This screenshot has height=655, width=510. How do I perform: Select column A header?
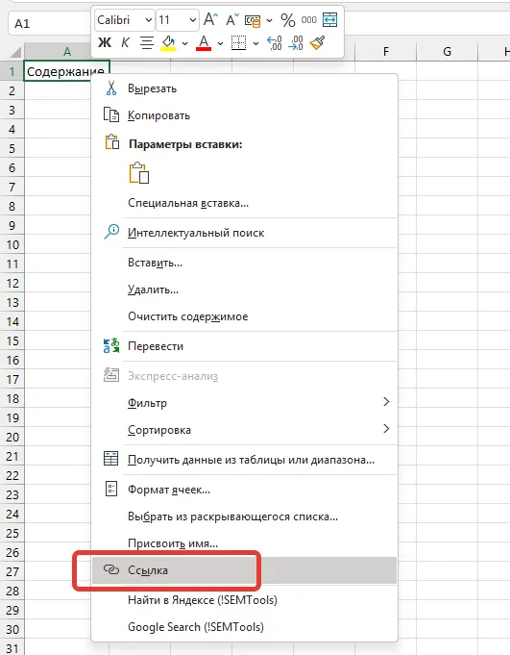(x=66, y=52)
